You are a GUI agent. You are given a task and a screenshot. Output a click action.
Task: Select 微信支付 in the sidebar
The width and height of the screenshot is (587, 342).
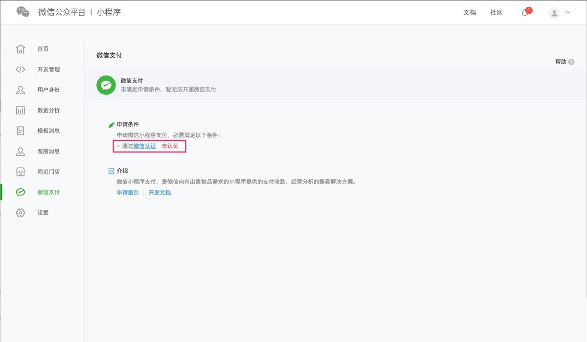[48, 192]
